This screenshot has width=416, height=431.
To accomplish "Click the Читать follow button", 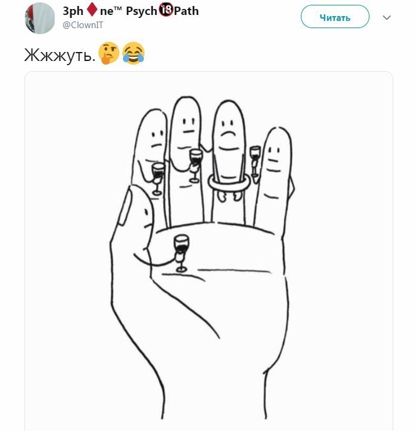I will [335, 17].
